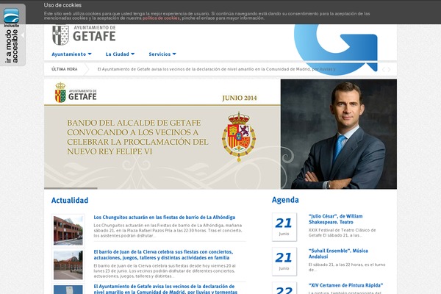The height and width of the screenshot is (294, 441).
Task: Click the royal coat of arms image
Action: click(x=239, y=137)
